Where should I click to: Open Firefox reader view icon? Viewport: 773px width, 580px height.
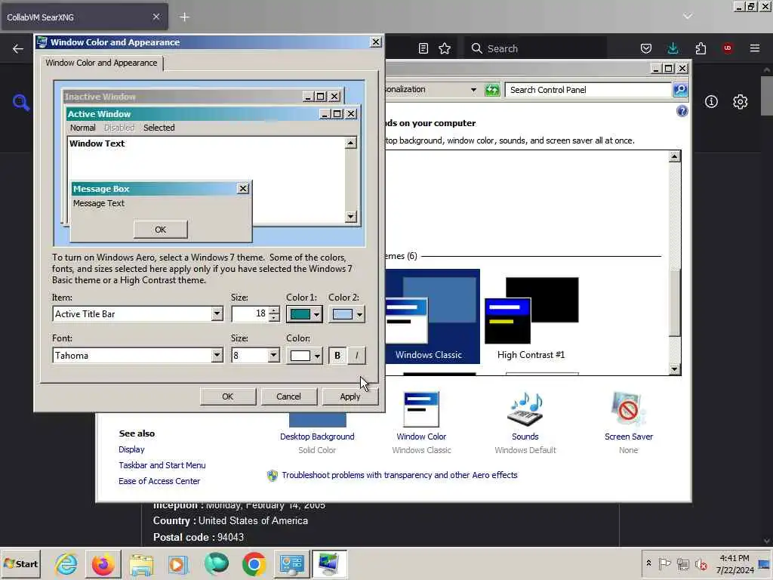423,48
